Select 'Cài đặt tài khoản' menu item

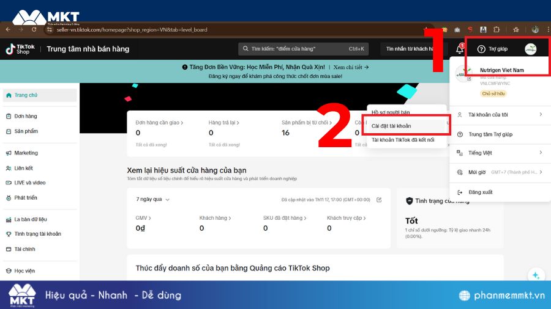(x=391, y=126)
